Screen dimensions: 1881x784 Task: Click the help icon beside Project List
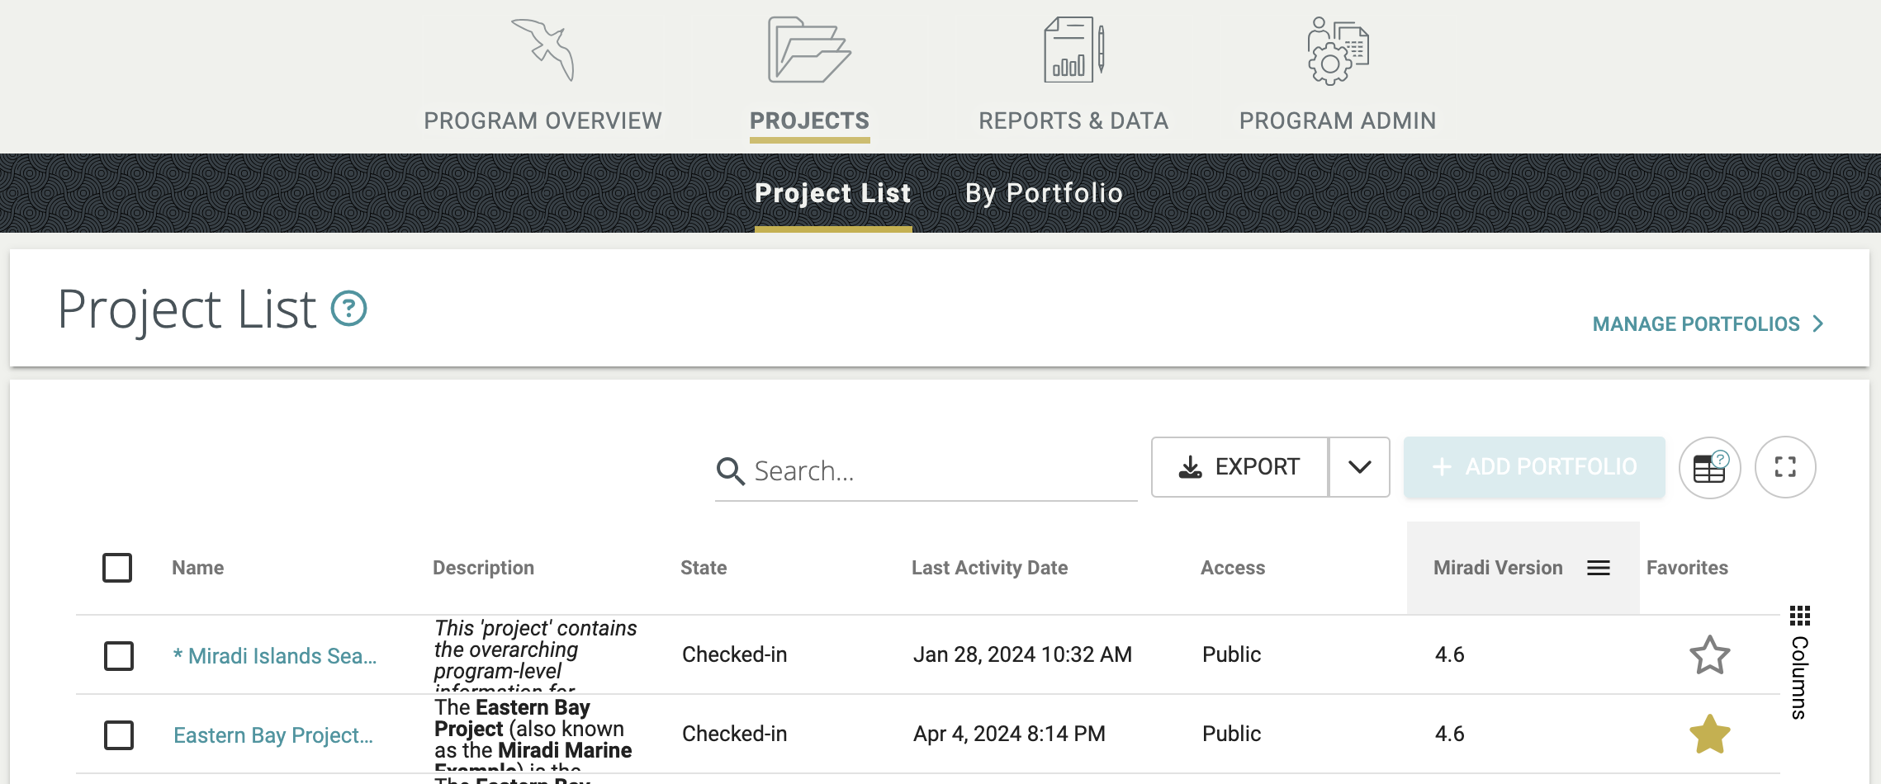pos(348,309)
